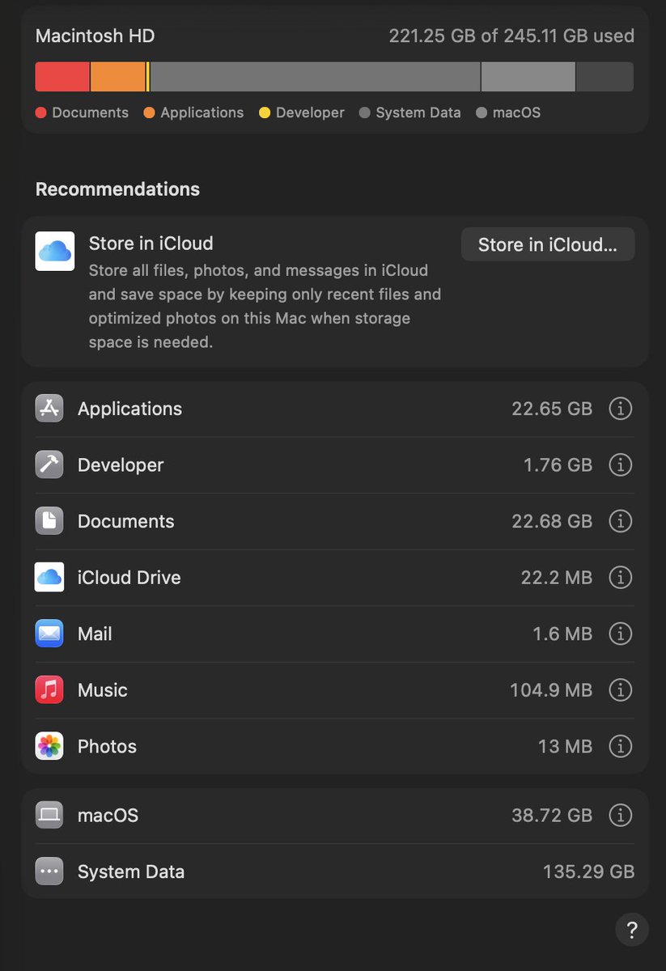Click the Documents legend label

90,112
